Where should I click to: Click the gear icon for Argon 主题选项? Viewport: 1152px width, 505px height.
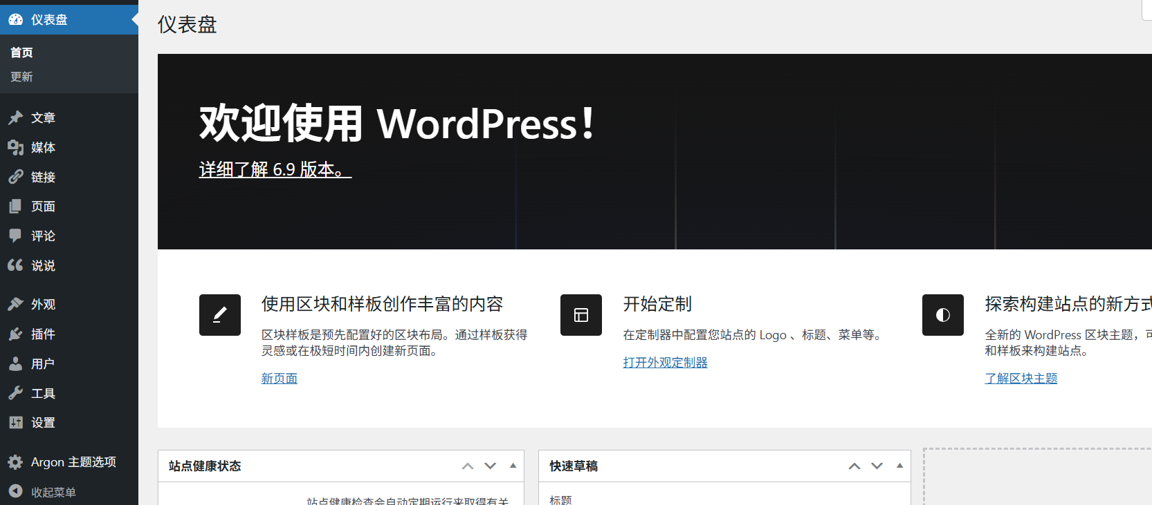[15, 462]
